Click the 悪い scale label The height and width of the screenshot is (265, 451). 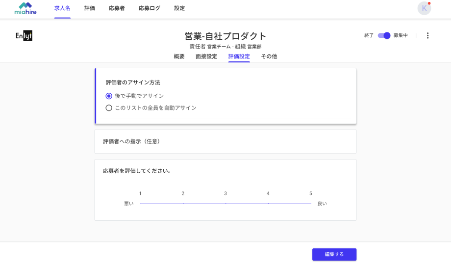pyautogui.click(x=129, y=204)
